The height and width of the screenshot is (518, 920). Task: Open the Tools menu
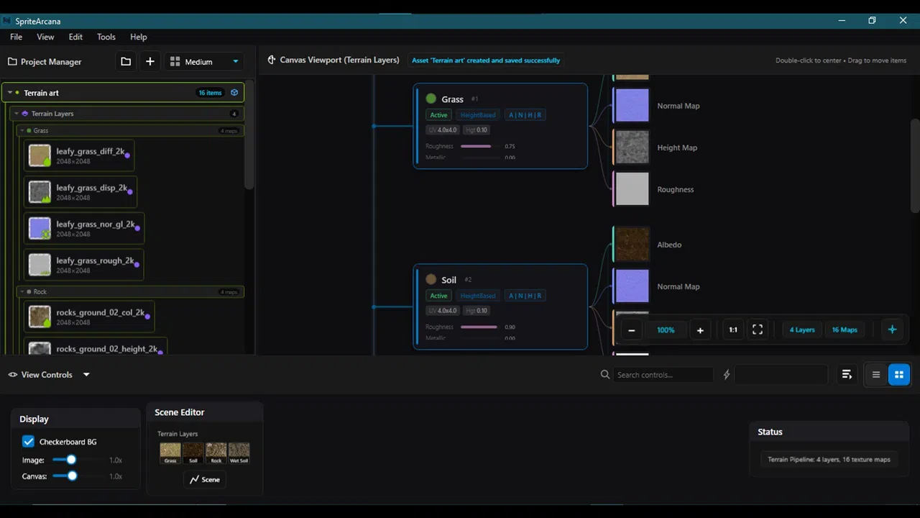(106, 37)
